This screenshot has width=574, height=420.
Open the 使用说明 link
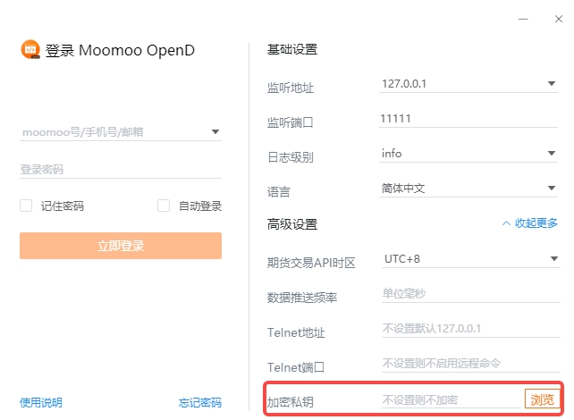tap(41, 402)
